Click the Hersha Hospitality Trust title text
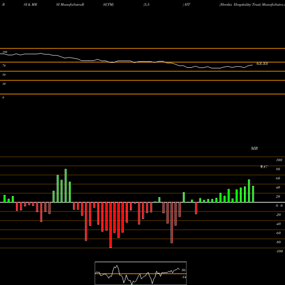Image resolution: width=285 pixels, height=285 pixels. click(241, 5)
